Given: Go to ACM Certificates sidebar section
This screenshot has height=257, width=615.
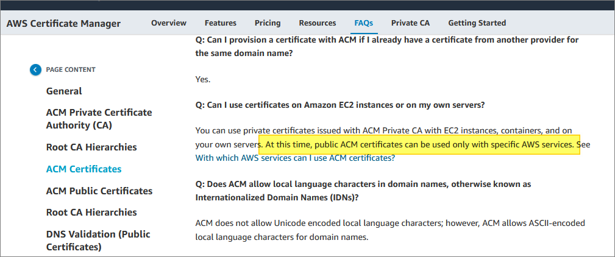Looking at the screenshot, I should pyautogui.click(x=84, y=169).
